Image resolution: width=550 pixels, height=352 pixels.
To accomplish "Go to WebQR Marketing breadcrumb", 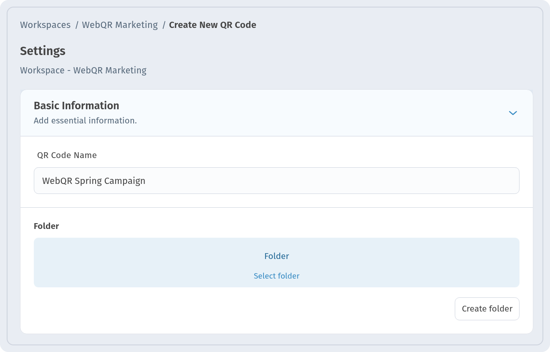I will [x=120, y=25].
